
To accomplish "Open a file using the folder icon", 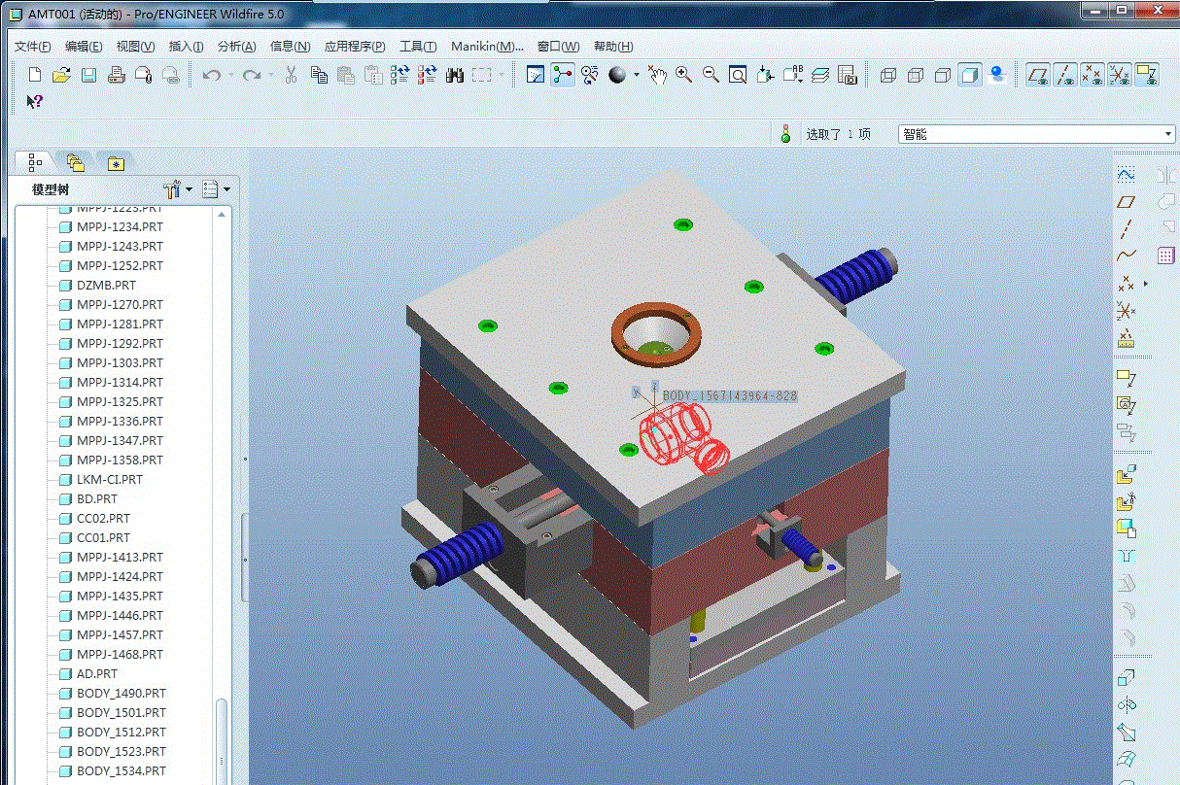I will pyautogui.click(x=61, y=75).
